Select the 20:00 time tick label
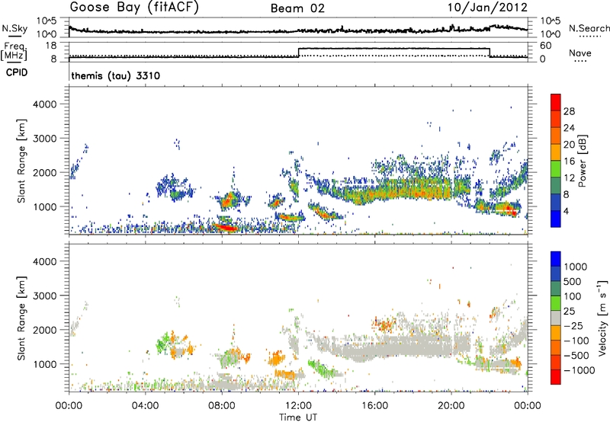610x422 pixels. point(451,406)
